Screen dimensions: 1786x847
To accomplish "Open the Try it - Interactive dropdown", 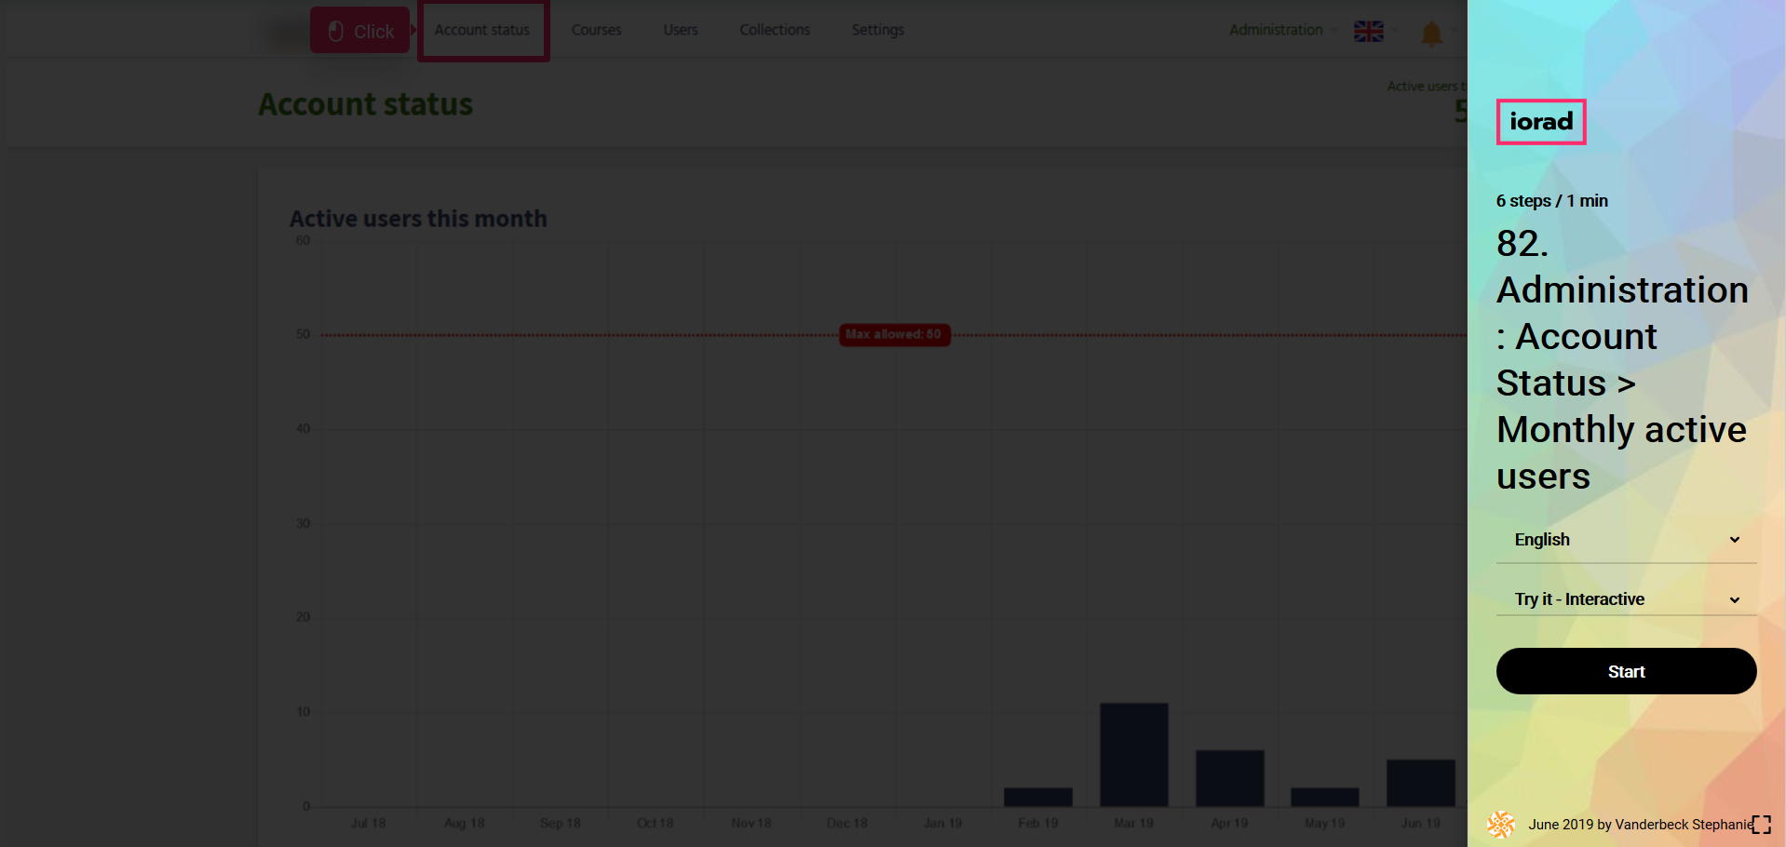I will click(x=1625, y=599).
